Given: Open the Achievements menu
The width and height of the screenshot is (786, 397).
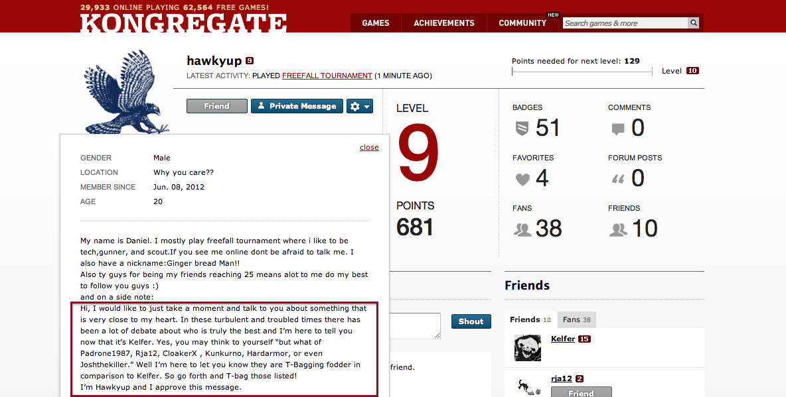Looking at the screenshot, I should tap(444, 23).
